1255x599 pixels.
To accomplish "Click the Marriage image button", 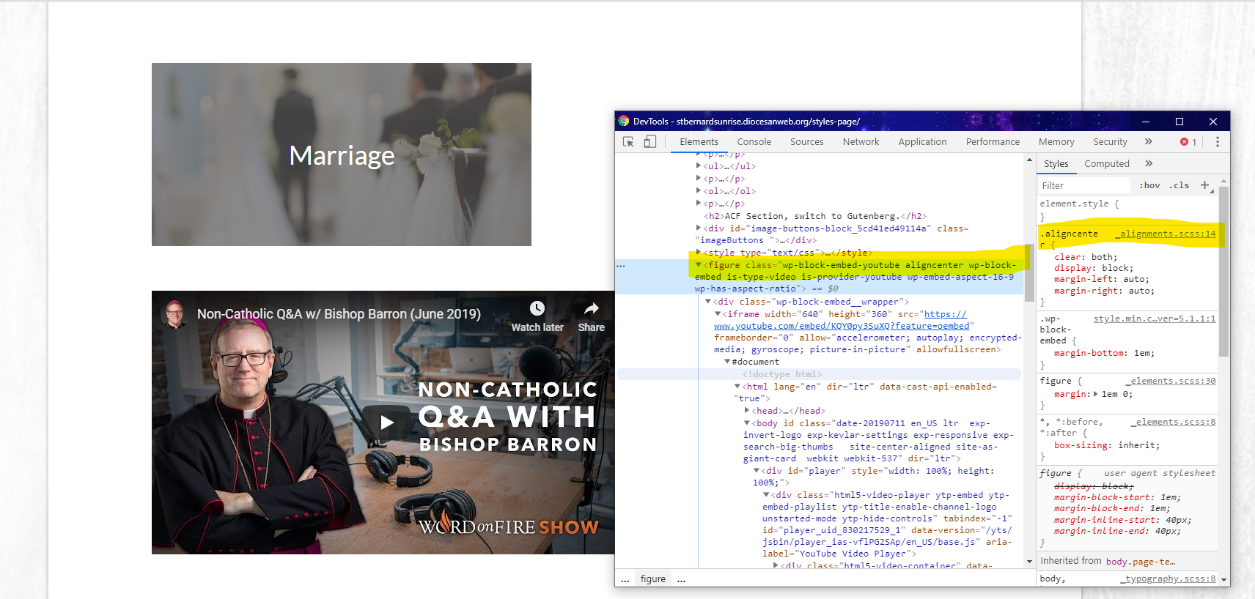I will 342,155.
